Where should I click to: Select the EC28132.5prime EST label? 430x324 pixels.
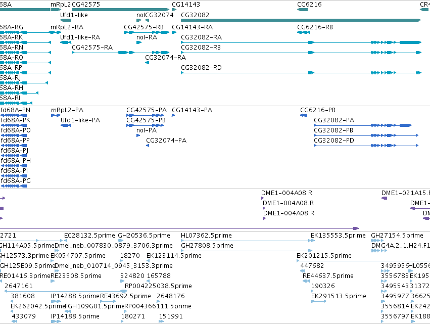point(89,236)
